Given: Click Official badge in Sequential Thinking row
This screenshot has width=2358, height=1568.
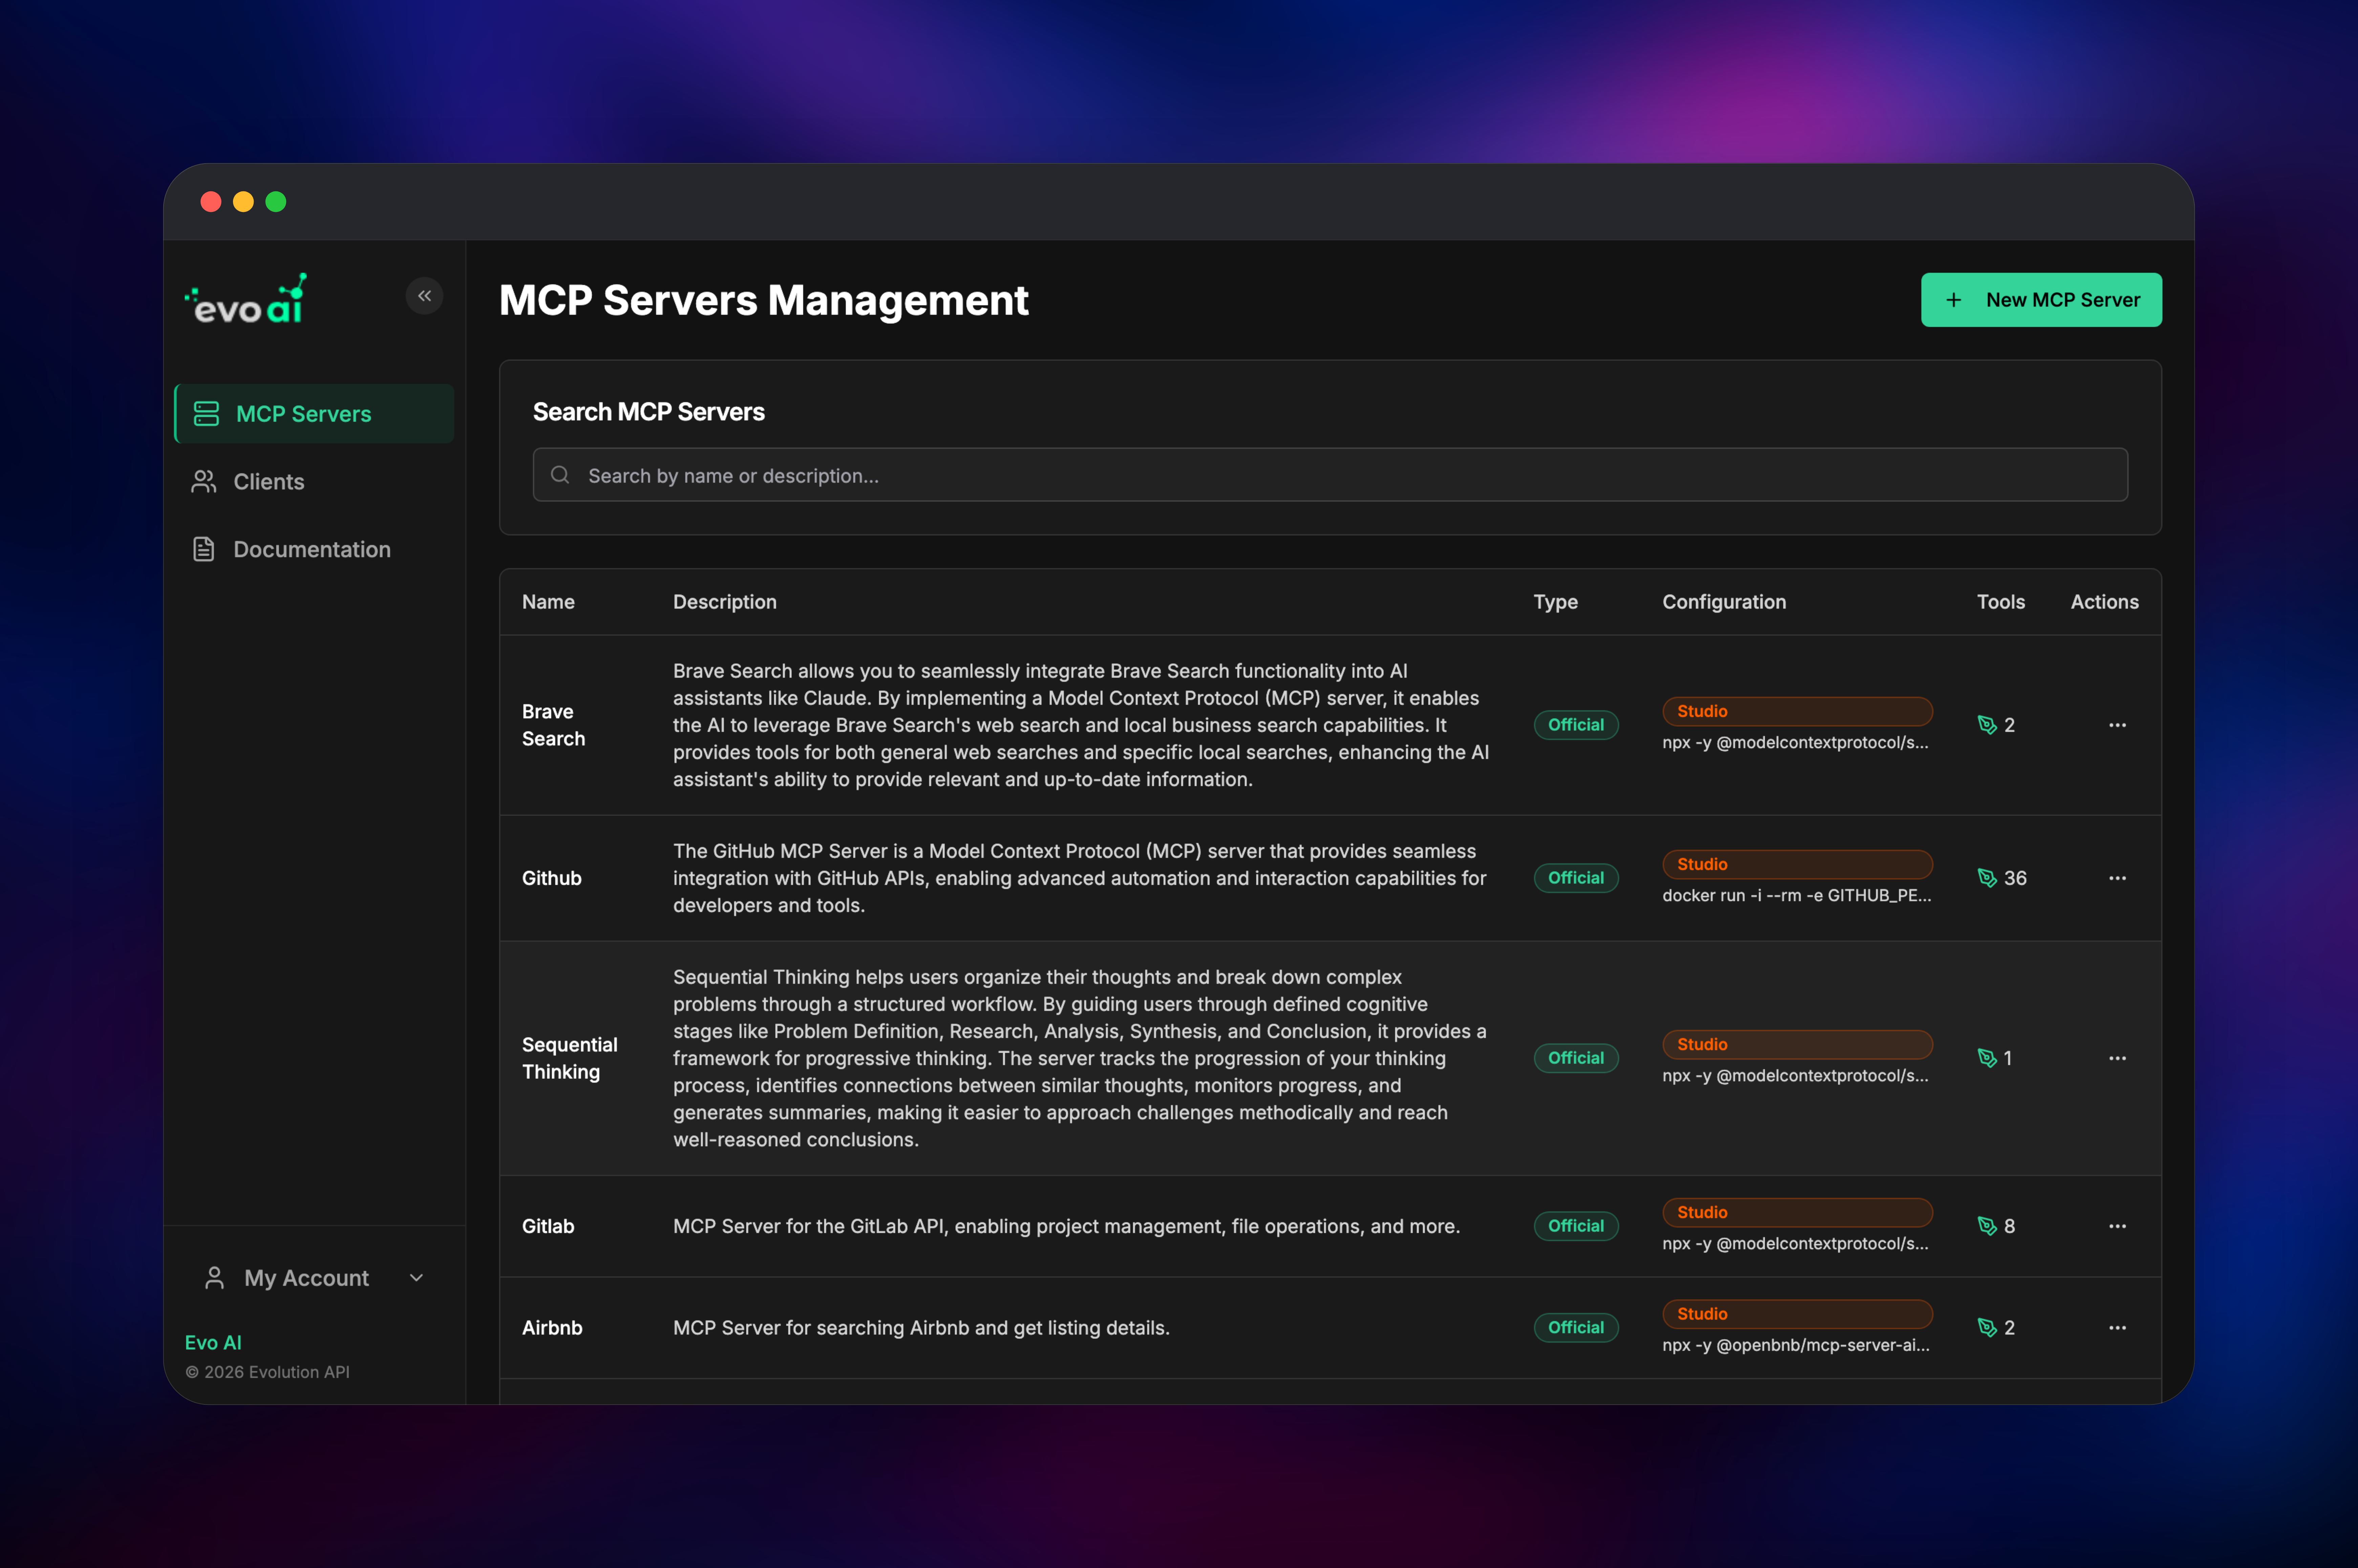Looking at the screenshot, I should 1576,1058.
